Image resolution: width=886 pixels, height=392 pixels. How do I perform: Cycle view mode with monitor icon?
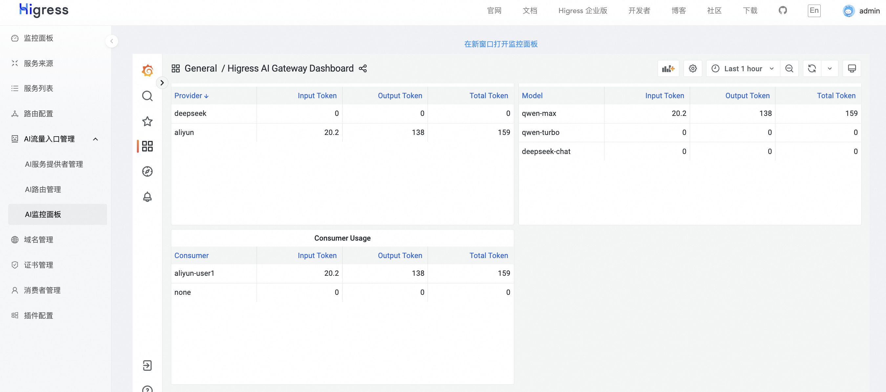[x=852, y=69]
